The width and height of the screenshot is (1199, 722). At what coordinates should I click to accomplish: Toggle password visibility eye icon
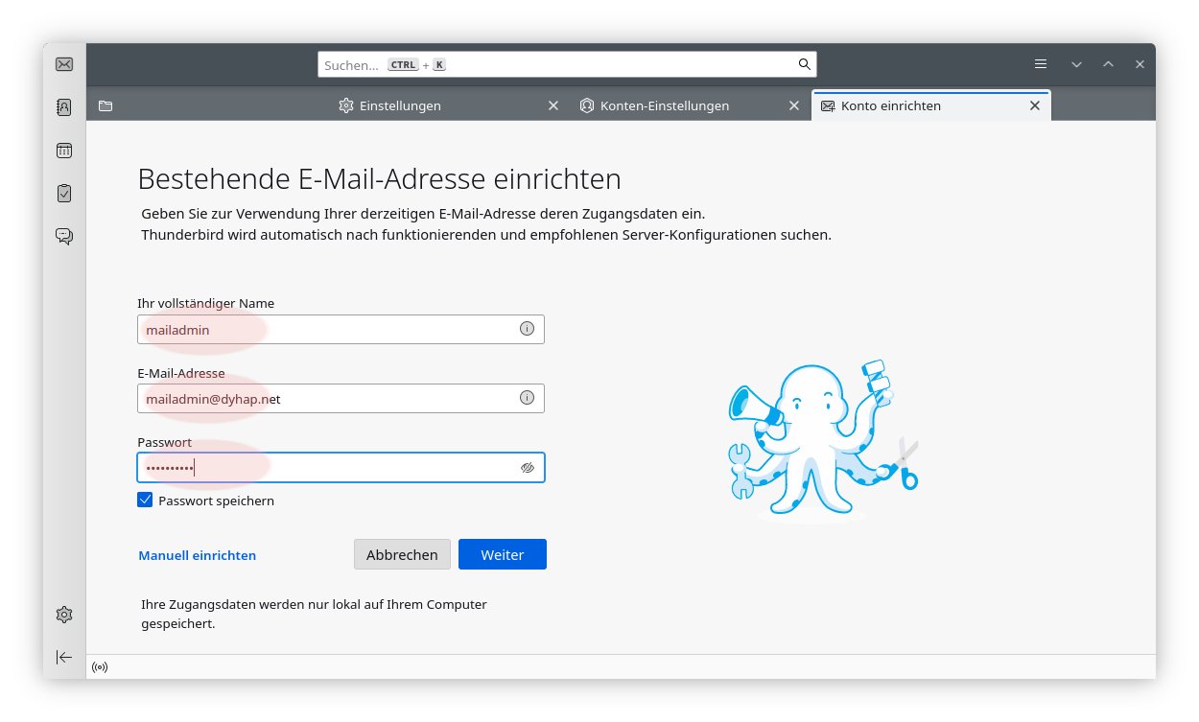527,468
